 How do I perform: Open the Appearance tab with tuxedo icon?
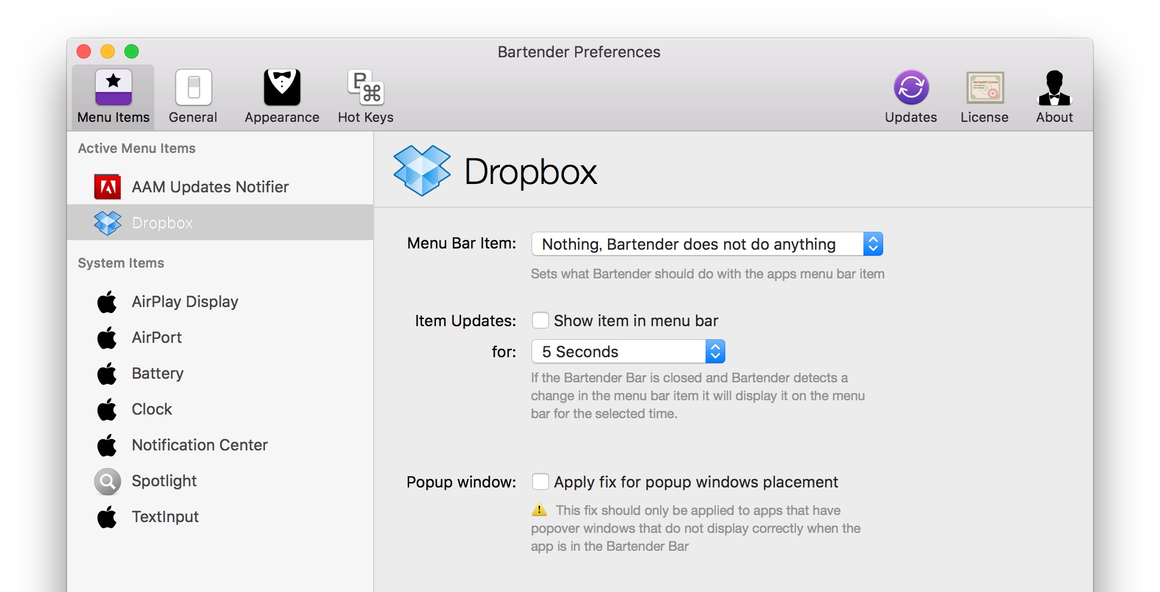click(282, 97)
